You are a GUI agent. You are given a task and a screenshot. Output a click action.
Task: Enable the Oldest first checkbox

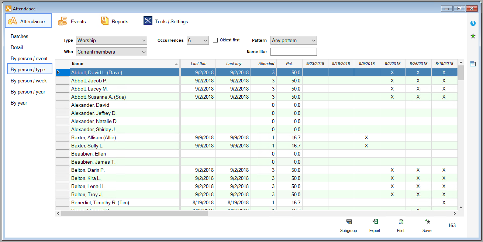point(215,40)
